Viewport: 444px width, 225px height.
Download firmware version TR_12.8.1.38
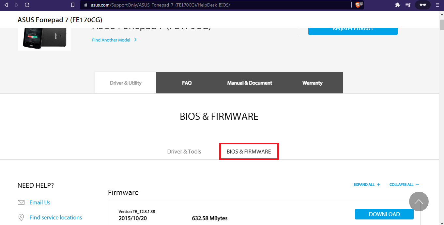pos(384,214)
